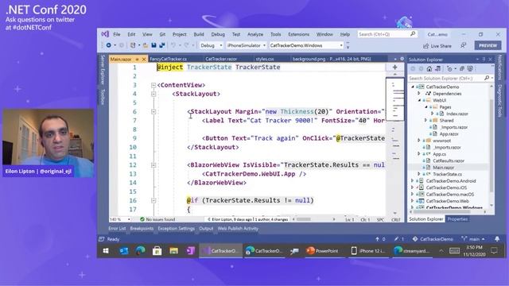The width and height of the screenshot is (509, 286).
Task: Open Outlook from the taskbar
Action: 124,251
